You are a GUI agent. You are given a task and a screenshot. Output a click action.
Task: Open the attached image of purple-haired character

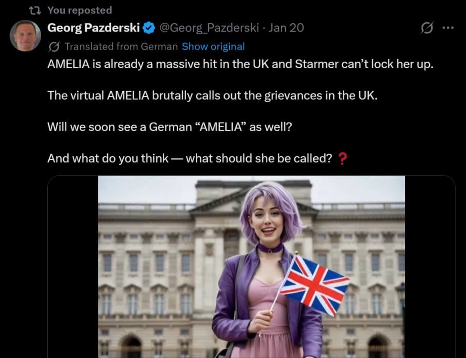251,266
